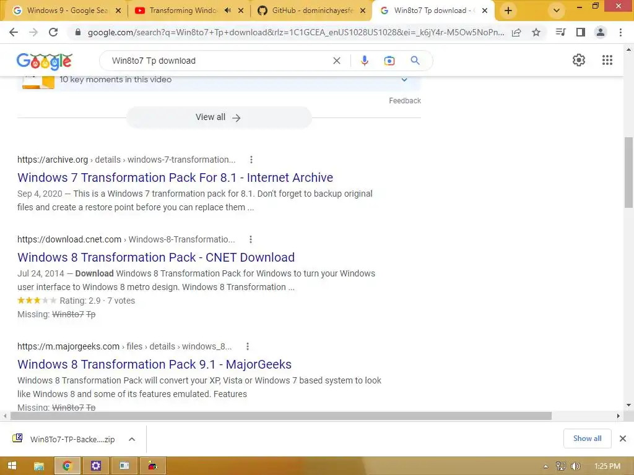
Task: Open the tab search dropdown
Action: pos(557,11)
